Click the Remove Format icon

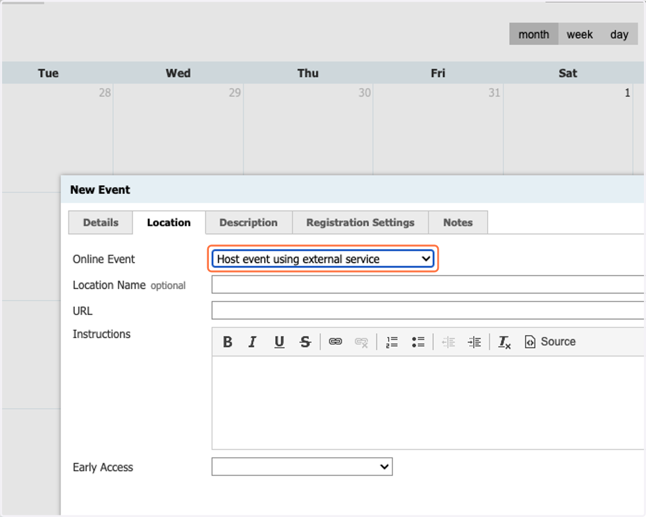pos(504,341)
